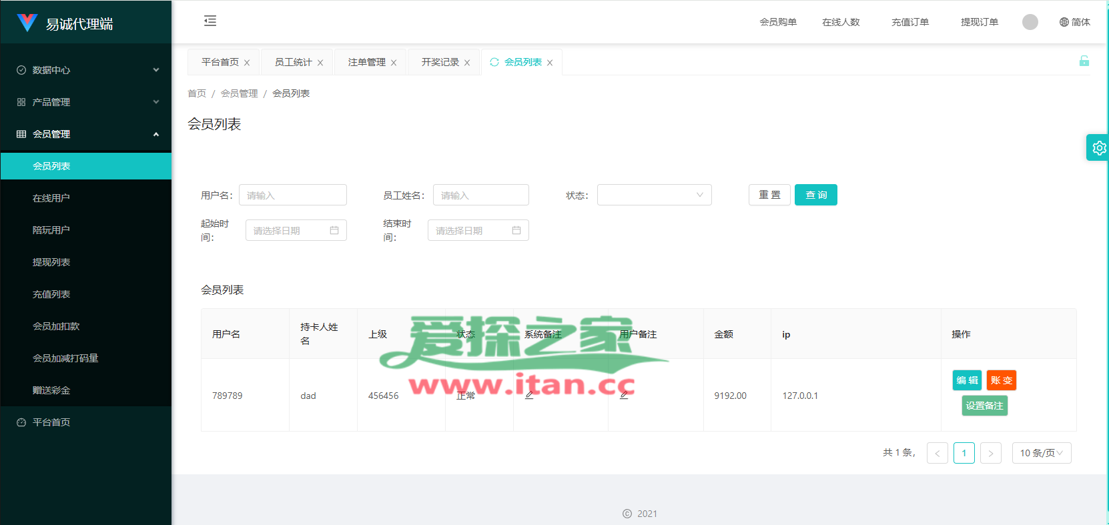Edit the system remark pencil icon
The image size is (1109, 525).
click(529, 396)
